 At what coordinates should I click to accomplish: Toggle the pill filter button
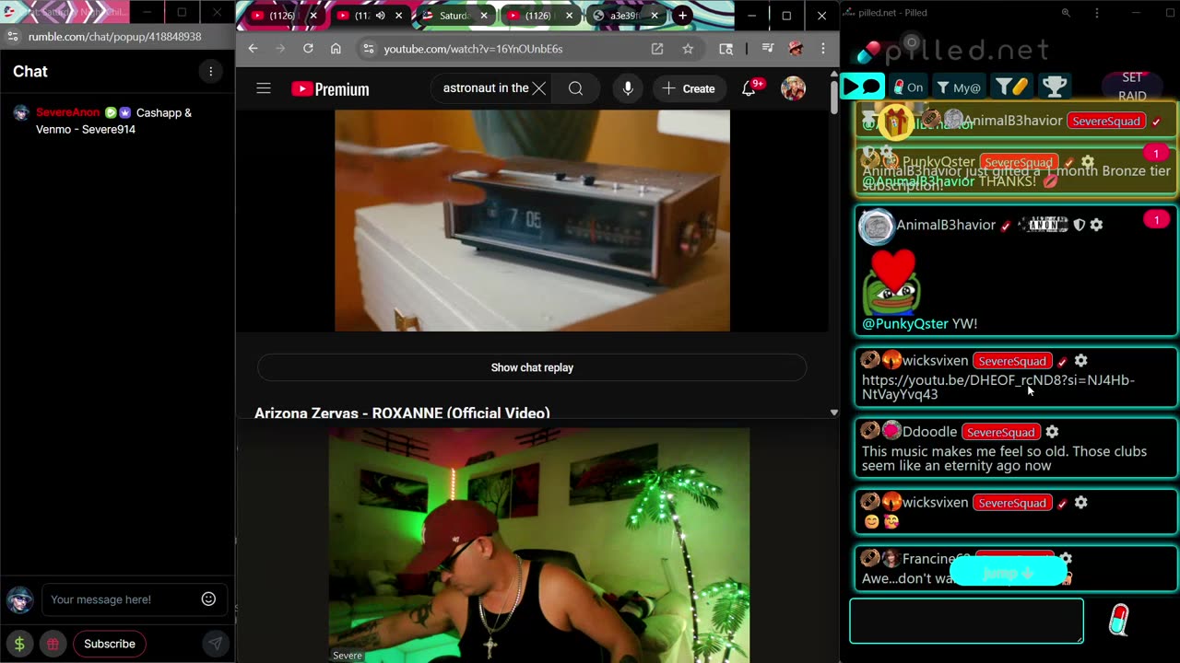1011,87
